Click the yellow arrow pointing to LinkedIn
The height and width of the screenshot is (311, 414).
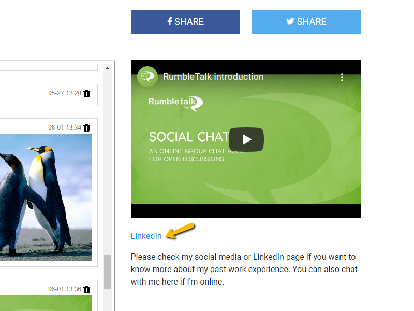click(x=180, y=231)
